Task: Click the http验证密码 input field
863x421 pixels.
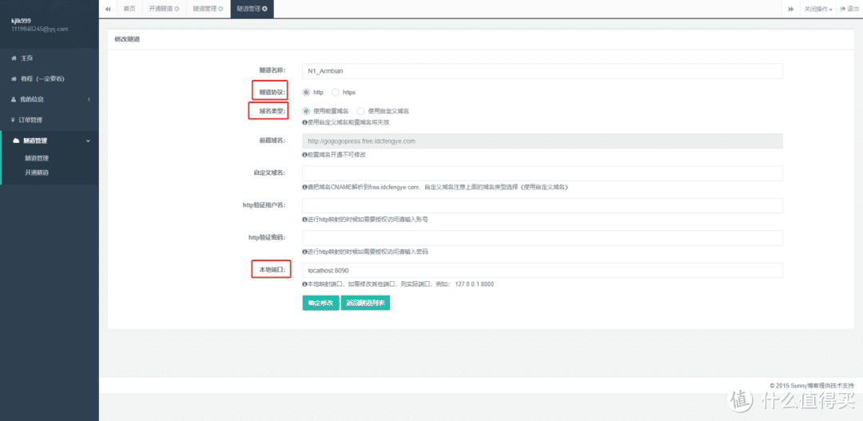Action: point(542,238)
